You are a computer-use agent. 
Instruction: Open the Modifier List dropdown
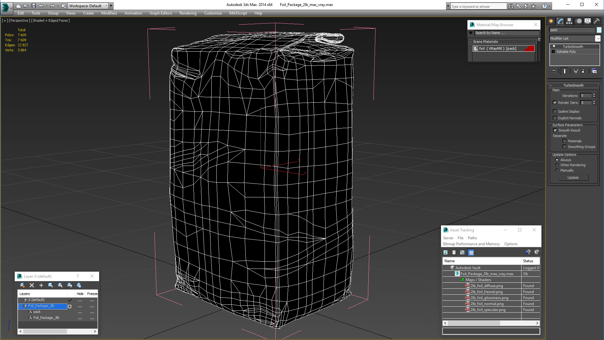coord(598,38)
